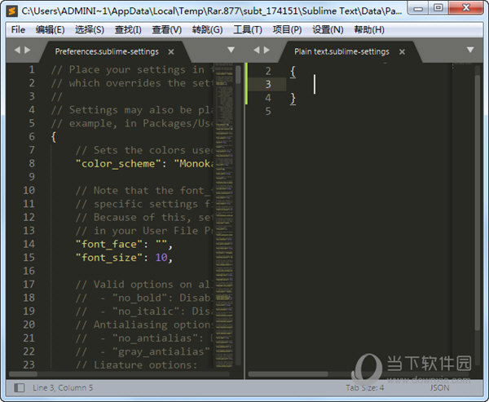Screen dimensions: 489x402
Task: Go to next tab in right pane
Action: click(x=267, y=50)
